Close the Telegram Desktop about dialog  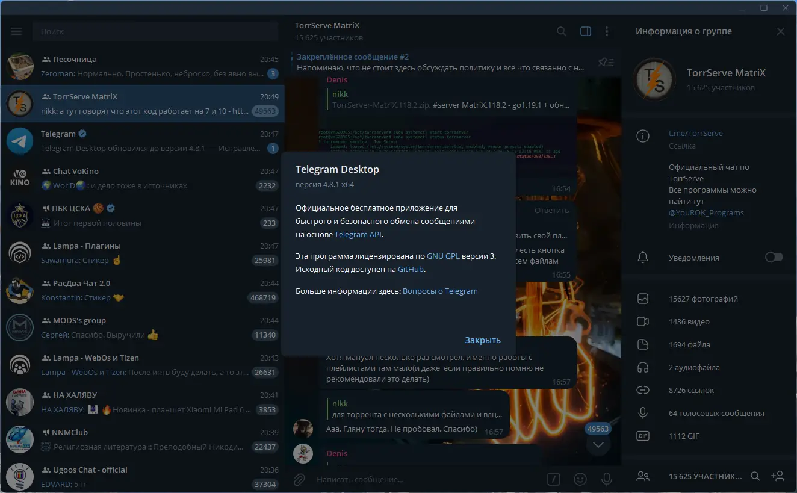pos(483,340)
